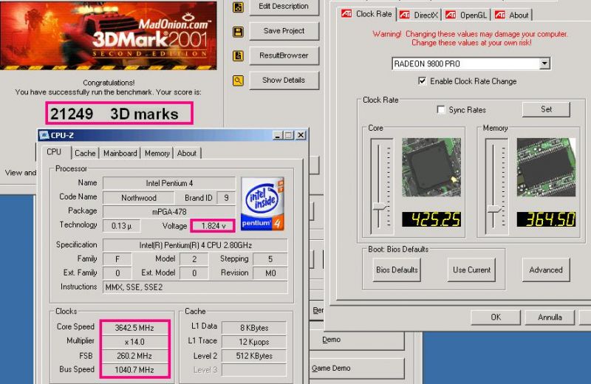Click the Save Project button
This screenshot has height=384, width=591.
284,31
